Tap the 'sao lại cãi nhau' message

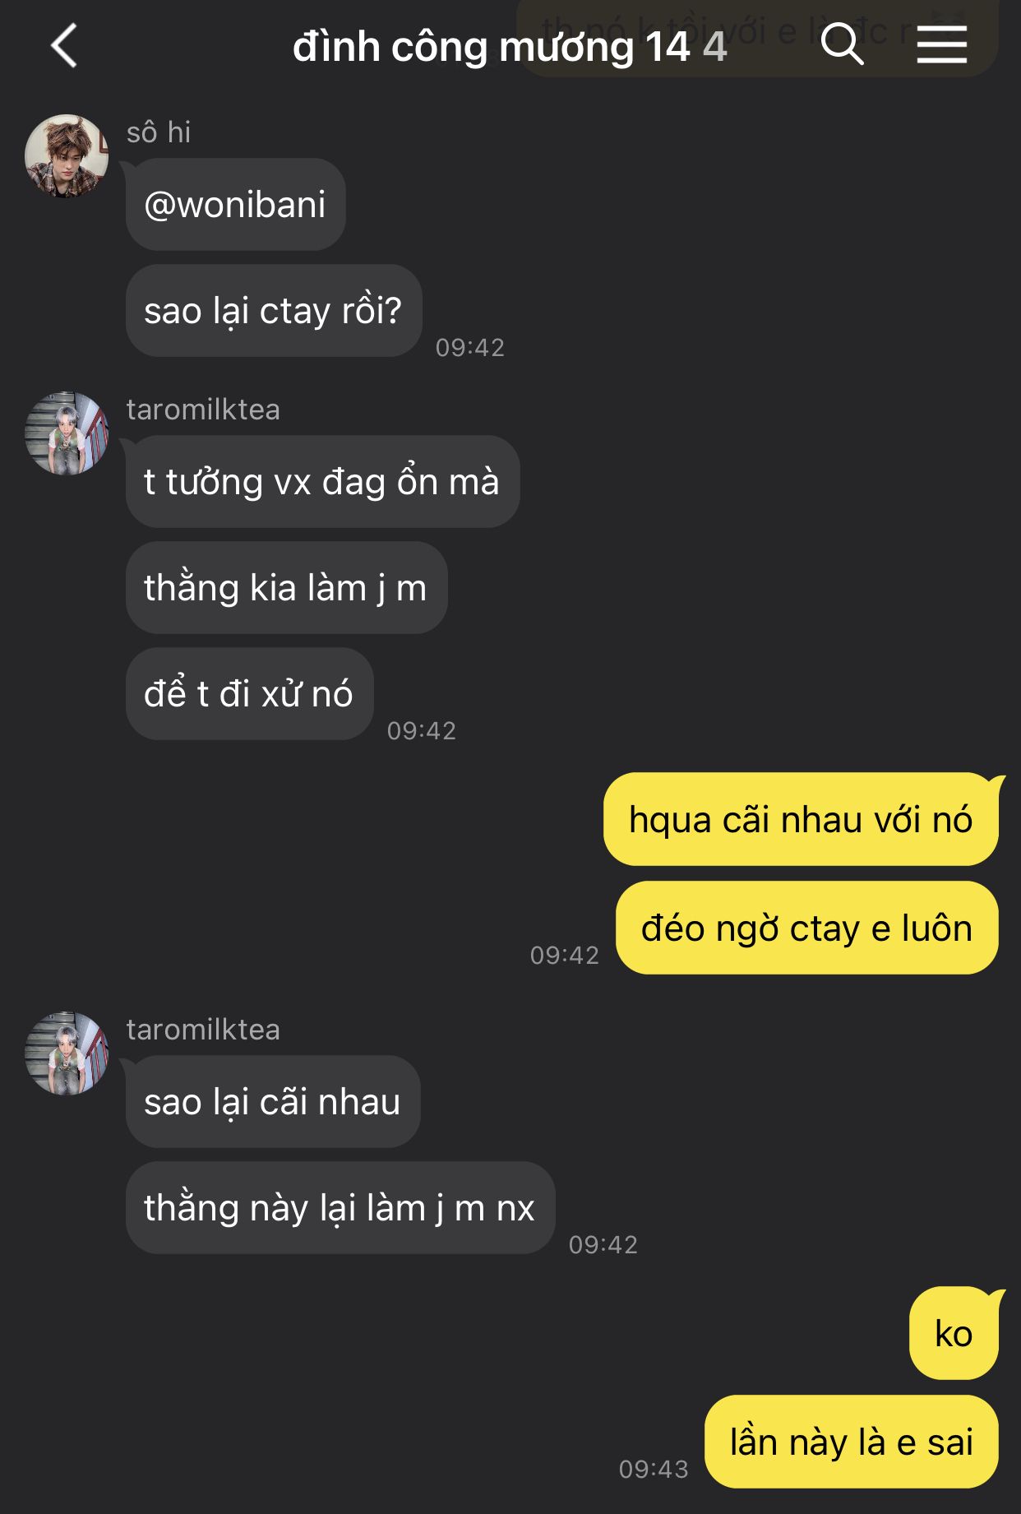(273, 1101)
